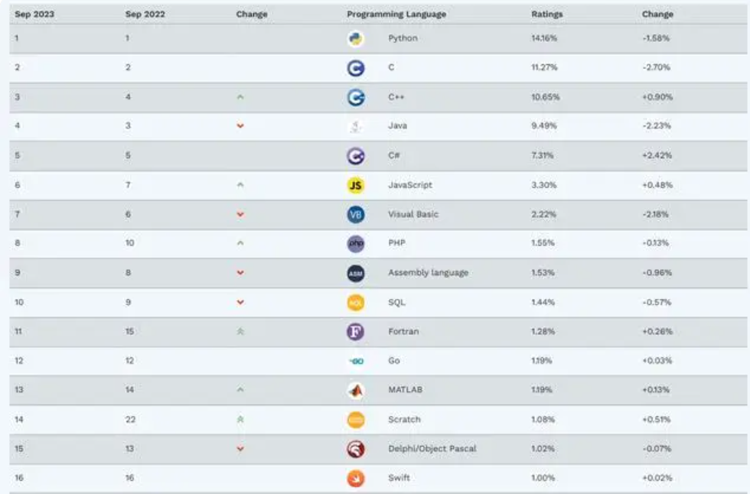This screenshot has height=494, width=750.
Task: Select the JavaScript language name
Action: pos(410,185)
